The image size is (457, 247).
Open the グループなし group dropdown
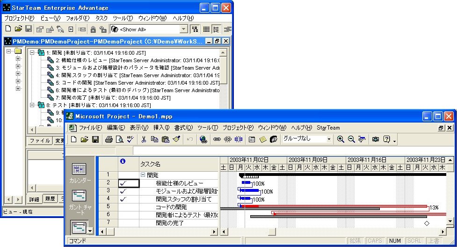[x=329, y=139]
